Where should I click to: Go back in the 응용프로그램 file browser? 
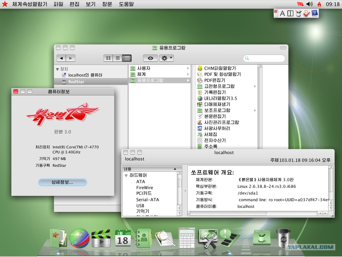pos(61,58)
